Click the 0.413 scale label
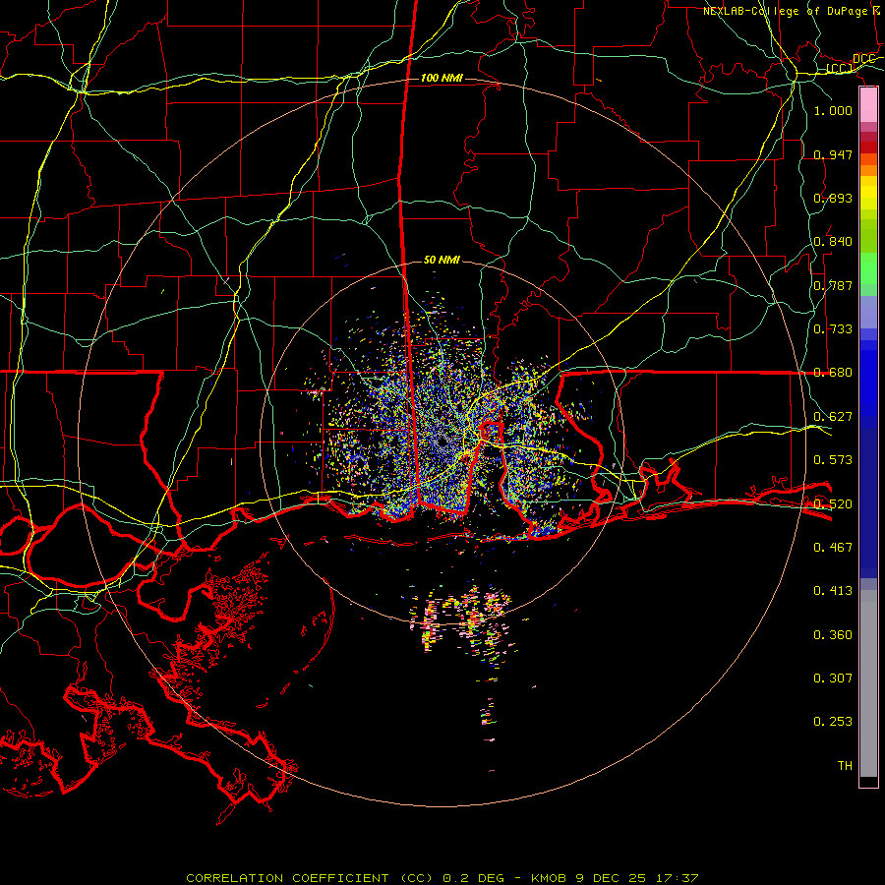Viewport: 885px width, 885px height. pyautogui.click(x=833, y=591)
